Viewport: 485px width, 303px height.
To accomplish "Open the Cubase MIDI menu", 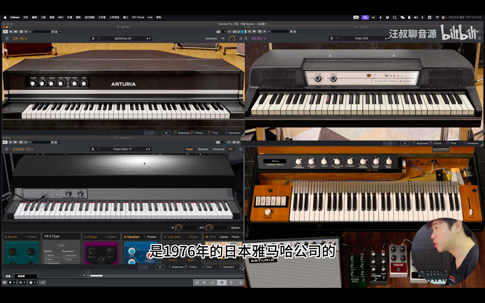I will click(61, 17).
